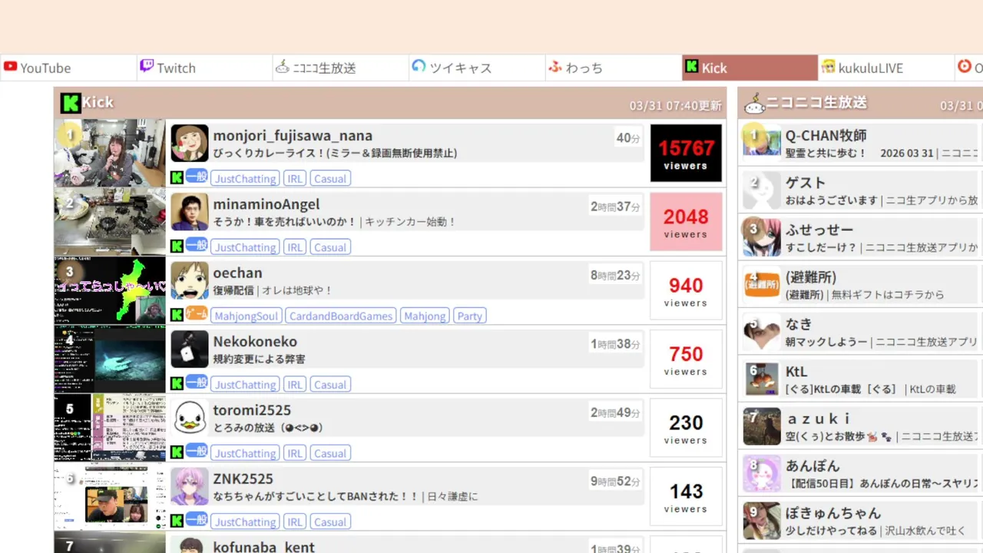Open kofunaba_kent channel name link

264,547
